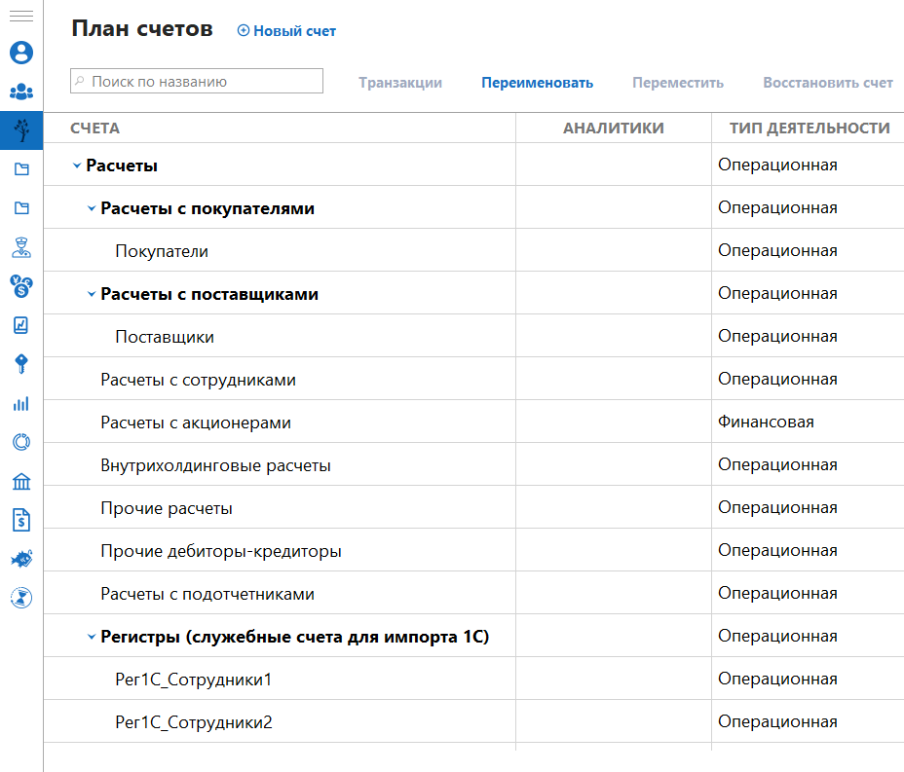The height and width of the screenshot is (772, 904).
Task: Select the Расчеты с акционерами account row
Action: point(196,423)
